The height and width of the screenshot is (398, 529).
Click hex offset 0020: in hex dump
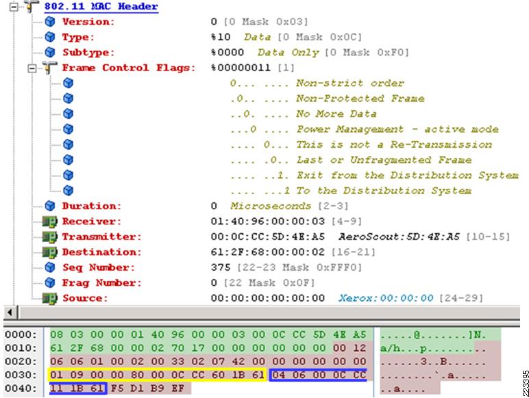[x=21, y=362]
